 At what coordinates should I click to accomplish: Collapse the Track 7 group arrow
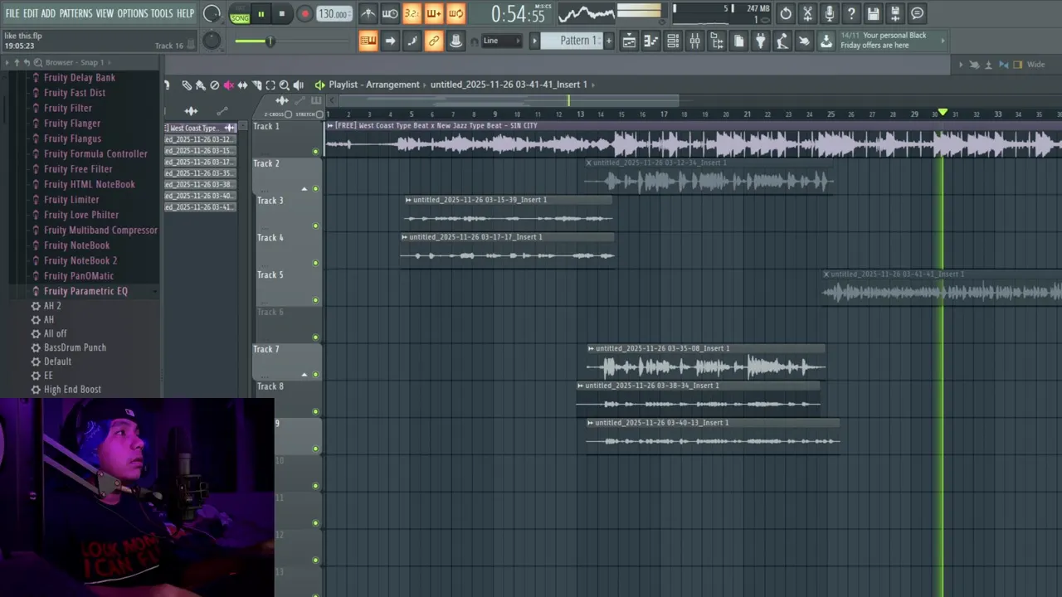(x=304, y=375)
